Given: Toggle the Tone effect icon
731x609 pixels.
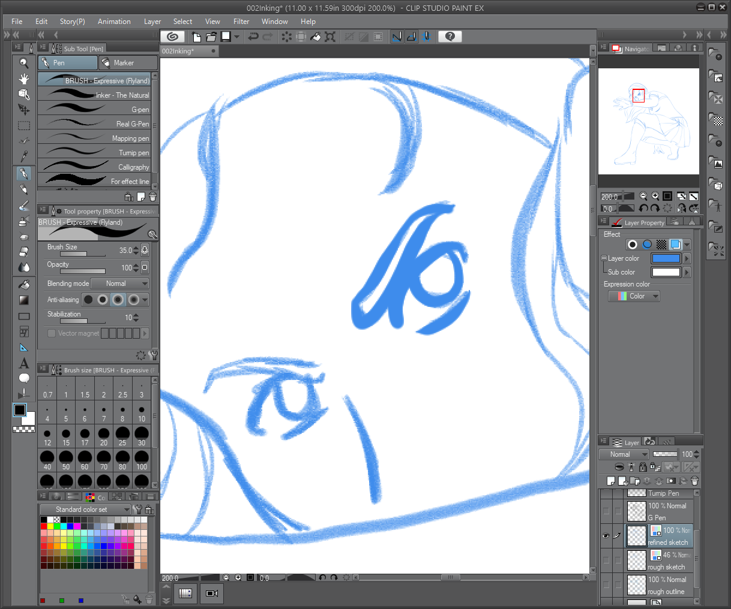Looking at the screenshot, I should (x=661, y=245).
